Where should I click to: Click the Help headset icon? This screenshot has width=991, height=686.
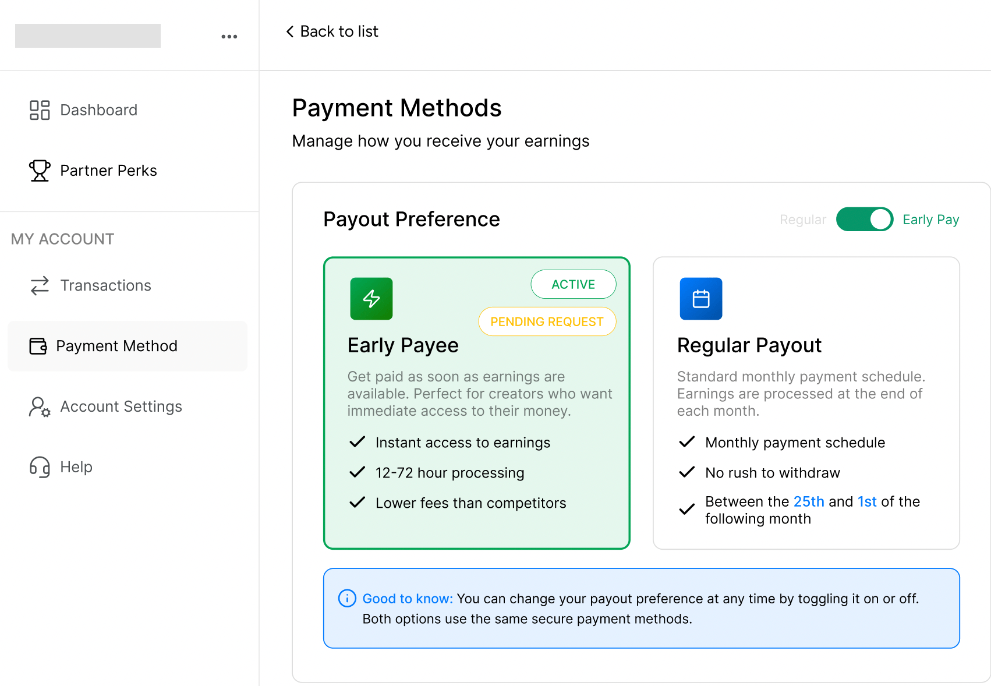pos(40,467)
